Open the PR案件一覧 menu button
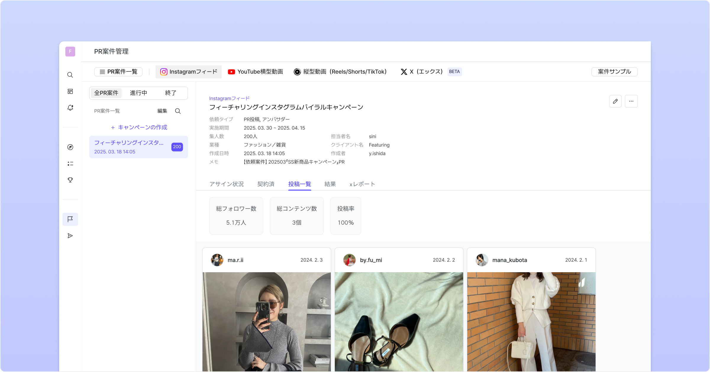Image resolution: width=710 pixels, height=372 pixels. point(118,72)
